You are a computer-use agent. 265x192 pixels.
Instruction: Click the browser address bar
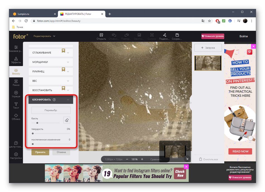coord(115,21)
